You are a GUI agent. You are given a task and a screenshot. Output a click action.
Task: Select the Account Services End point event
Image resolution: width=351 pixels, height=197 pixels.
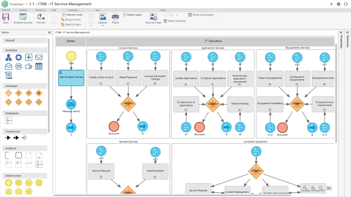pos(114,126)
